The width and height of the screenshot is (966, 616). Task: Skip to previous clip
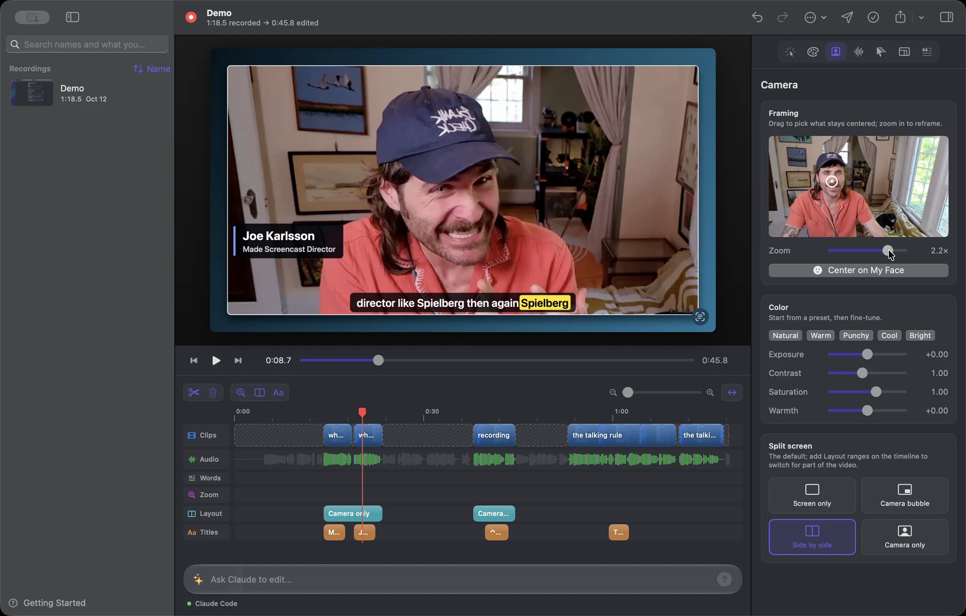(x=194, y=360)
